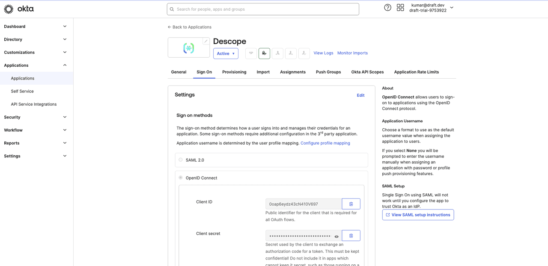Click the pencil icon on Descope logo
548x266 pixels.
click(x=206, y=41)
